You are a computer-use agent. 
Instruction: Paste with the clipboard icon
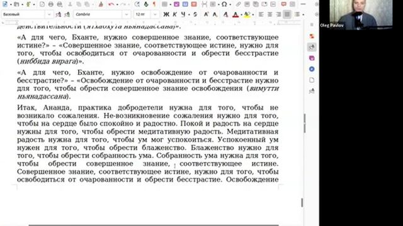(87, 4)
